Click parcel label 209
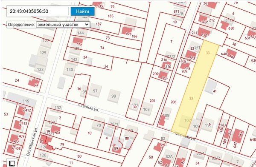Viewport: 256px width, 167px height. [155, 74]
